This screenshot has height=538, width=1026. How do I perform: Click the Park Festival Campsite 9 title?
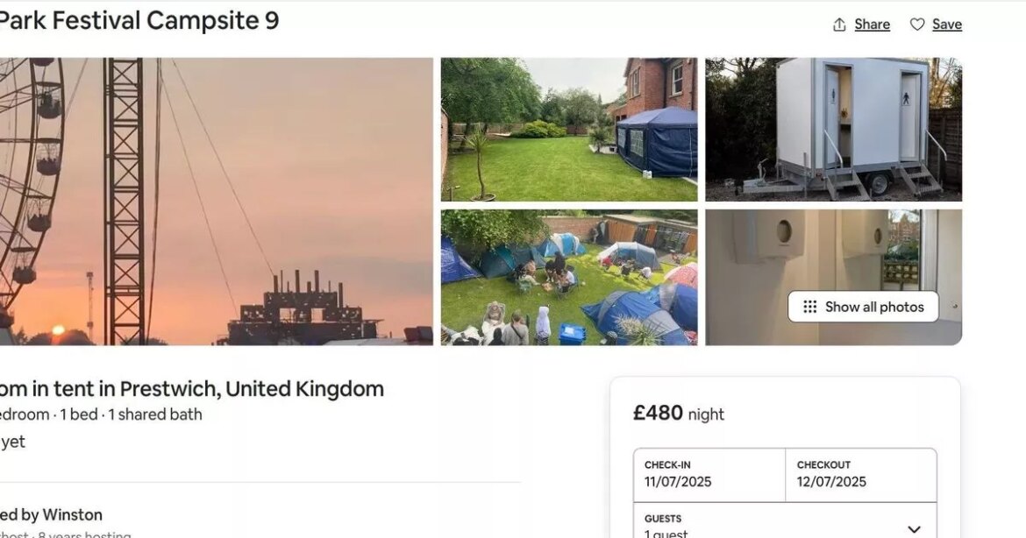[x=139, y=20]
